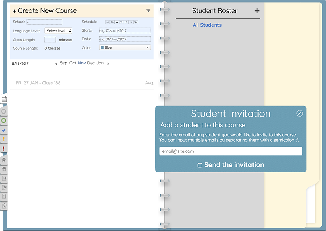
Task: Switch to the Nov month
Action: point(82,63)
